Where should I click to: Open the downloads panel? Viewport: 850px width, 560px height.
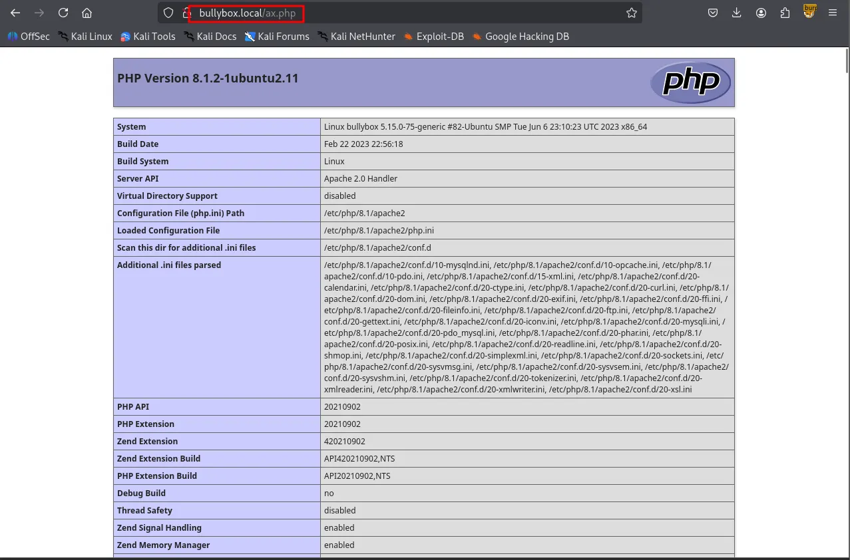click(736, 13)
